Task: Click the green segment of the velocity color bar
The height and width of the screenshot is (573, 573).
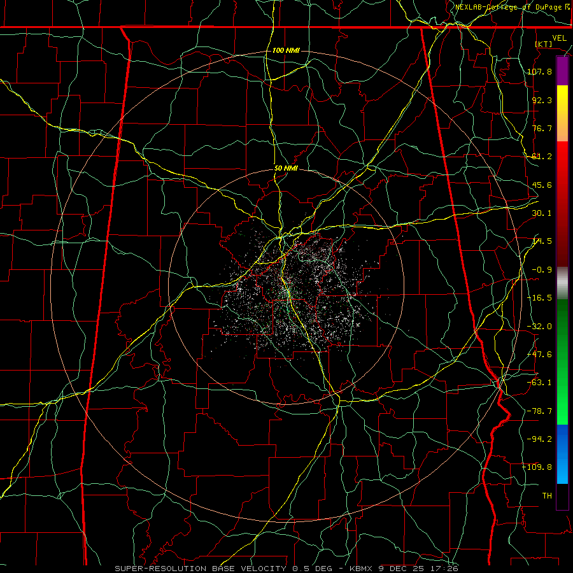Action: tap(562, 362)
